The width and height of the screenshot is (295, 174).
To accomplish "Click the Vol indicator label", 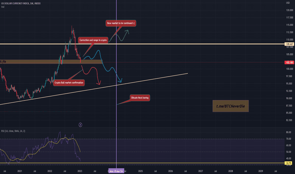I will (3, 7).
